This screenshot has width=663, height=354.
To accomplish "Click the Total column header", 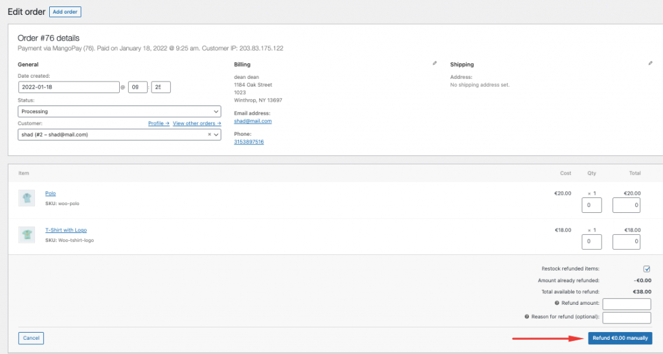I will point(635,173).
